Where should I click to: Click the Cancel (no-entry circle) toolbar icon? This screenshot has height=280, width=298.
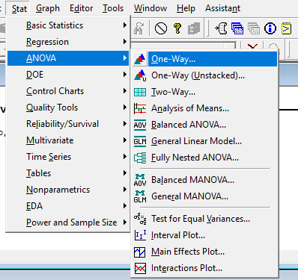coord(161,28)
